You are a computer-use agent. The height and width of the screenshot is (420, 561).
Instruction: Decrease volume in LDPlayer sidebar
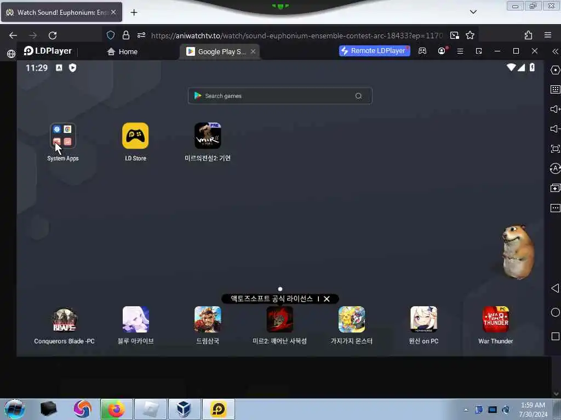point(556,129)
